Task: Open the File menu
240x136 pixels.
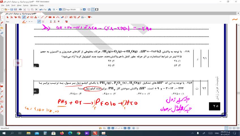Action: (3, 5)
